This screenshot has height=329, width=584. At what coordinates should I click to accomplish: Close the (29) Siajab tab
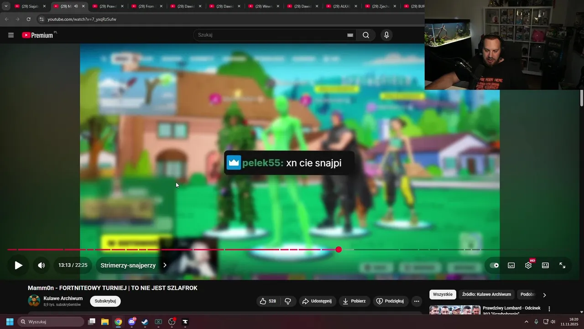coord(44,6)
